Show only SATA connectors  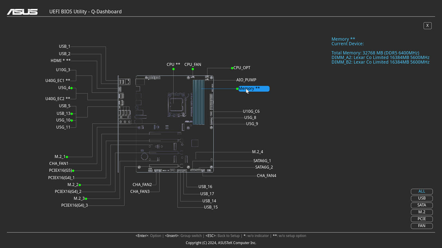422,205
